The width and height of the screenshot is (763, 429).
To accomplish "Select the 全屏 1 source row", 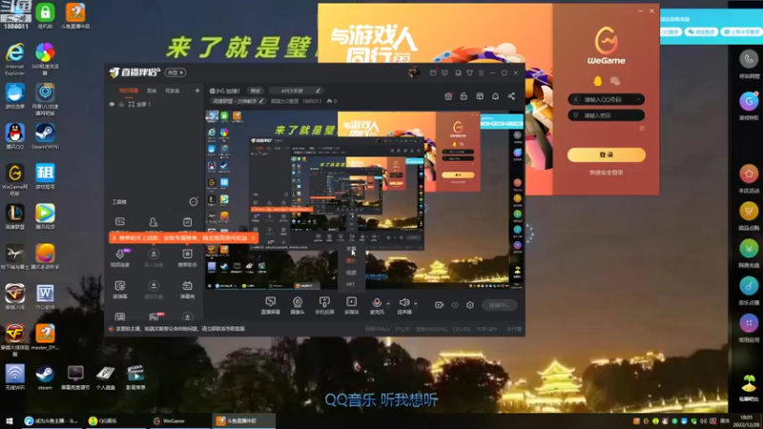I will pyautogui.click(x=155, y=104).
